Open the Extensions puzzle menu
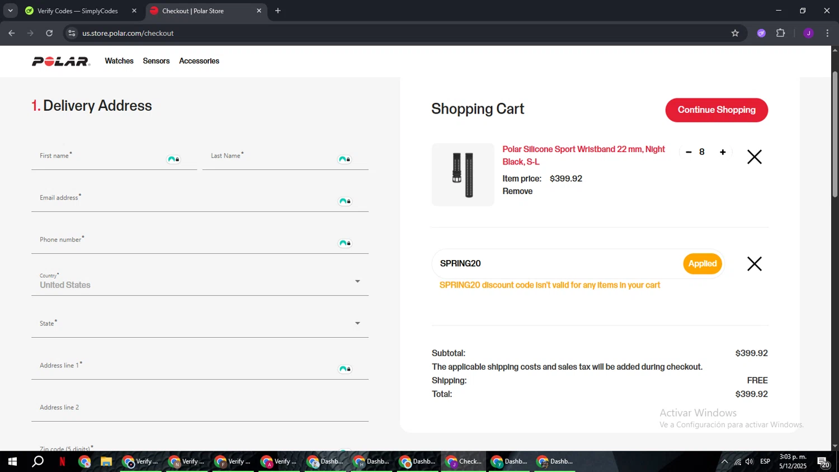The height and width of the screenshot is (472, 839). pos(781,33)
